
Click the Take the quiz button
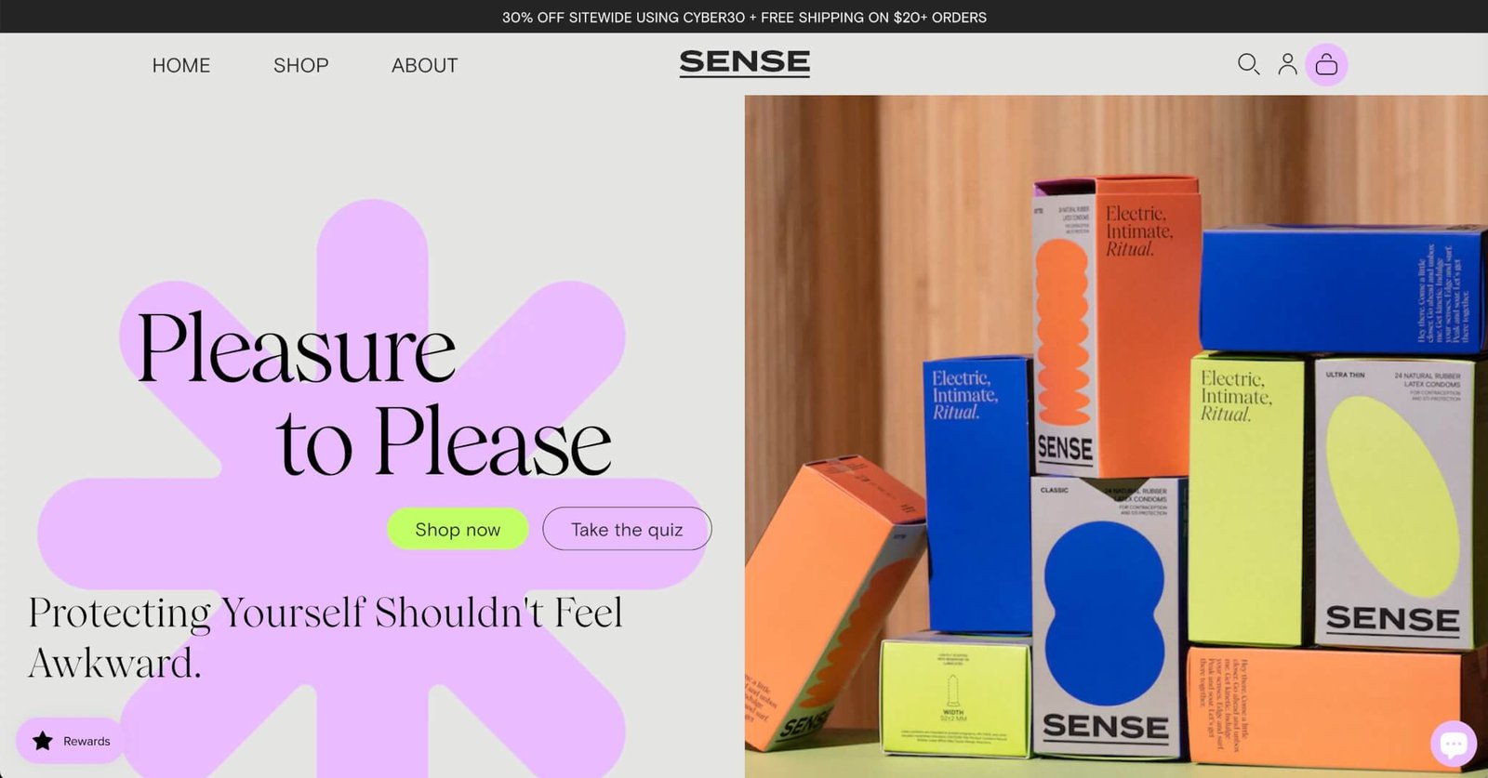click(x=627, y=529)
